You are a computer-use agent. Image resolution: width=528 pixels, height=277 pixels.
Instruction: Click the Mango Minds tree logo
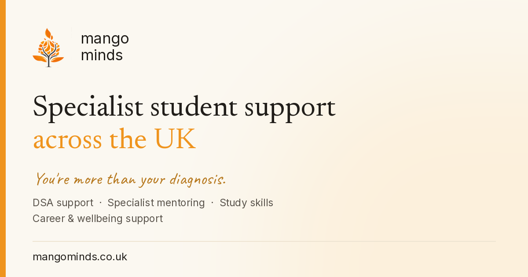pyautogui.click(x=48, y=47)
